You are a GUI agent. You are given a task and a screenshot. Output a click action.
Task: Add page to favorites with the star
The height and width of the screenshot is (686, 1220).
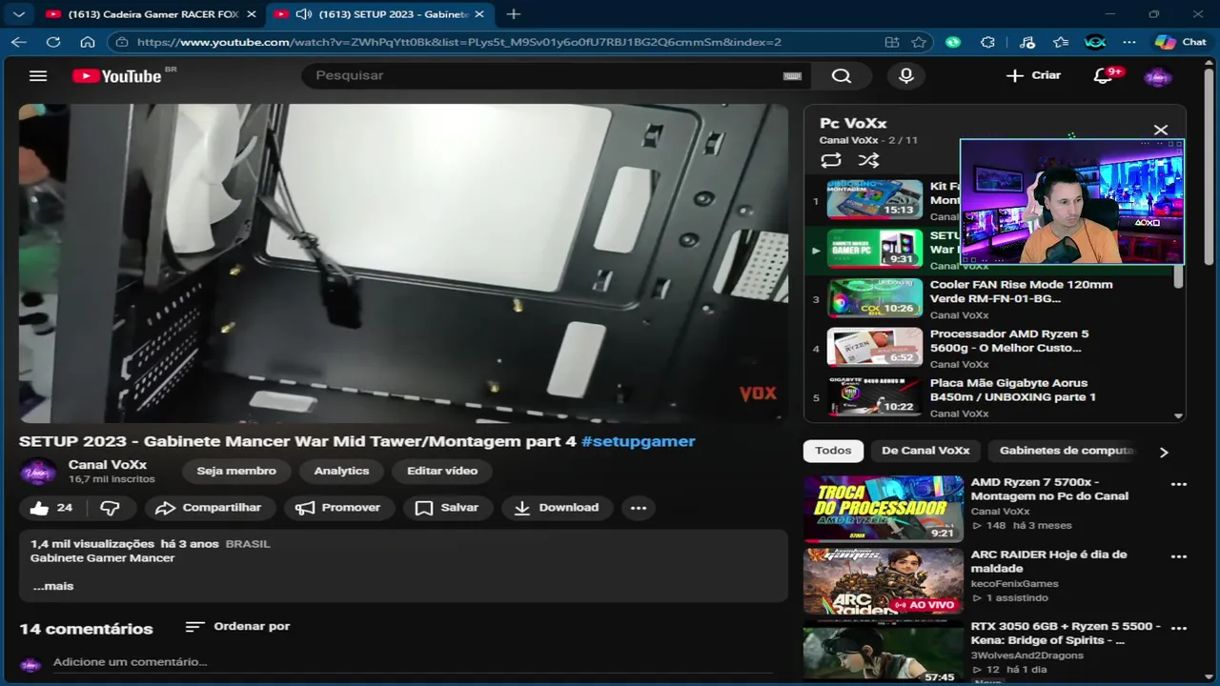(x=919, y=42)
